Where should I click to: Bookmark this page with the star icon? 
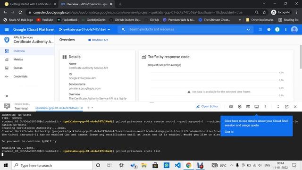[x=264, y=12]
